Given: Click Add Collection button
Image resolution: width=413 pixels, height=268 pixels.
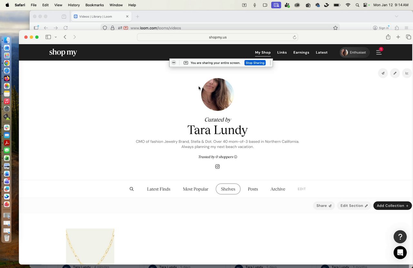Looking at the screenshot, I should 392,206.
